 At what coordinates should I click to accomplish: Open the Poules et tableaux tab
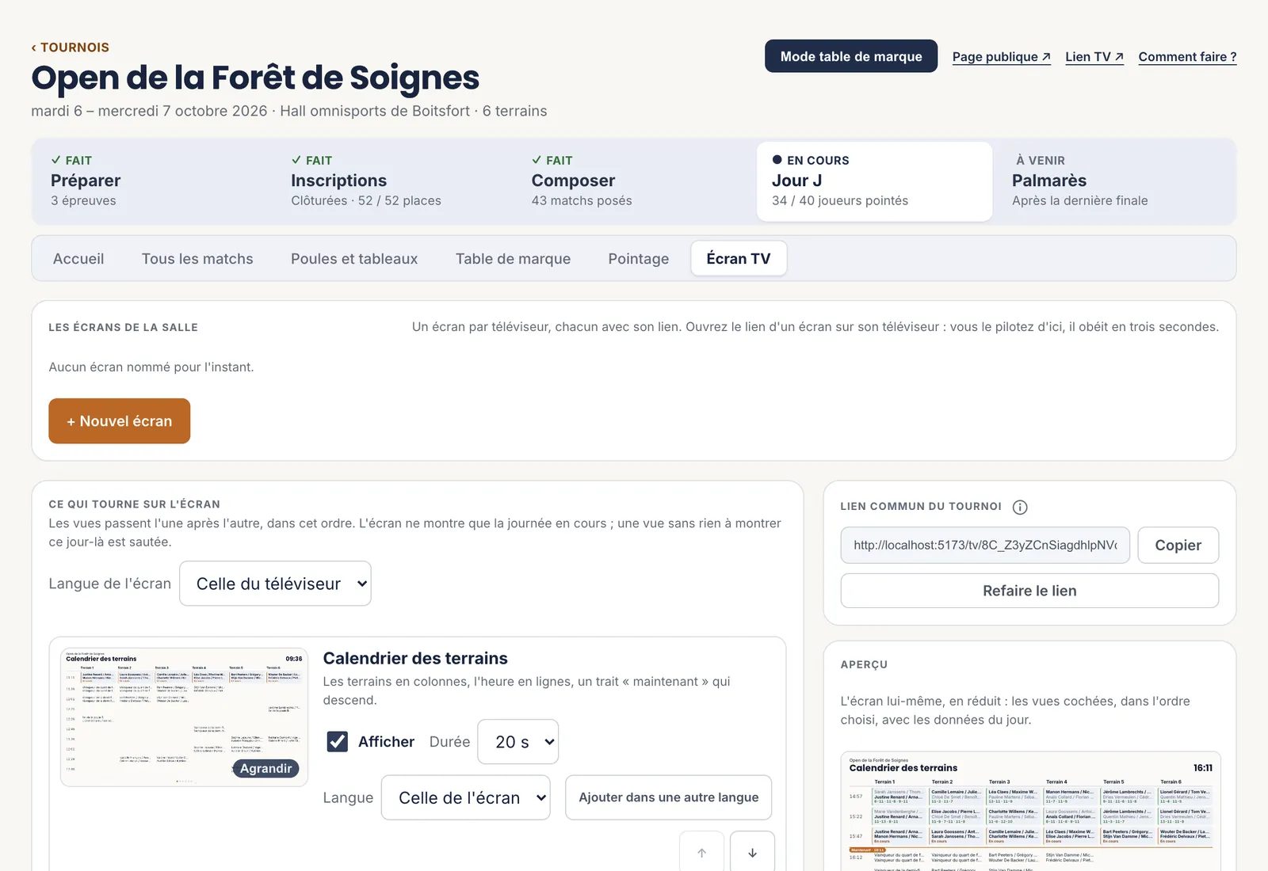(x=354, y=259)
